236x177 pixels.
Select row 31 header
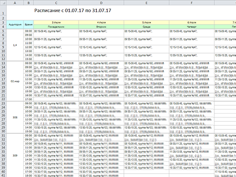pyautogui.click(x=3, y=136)
